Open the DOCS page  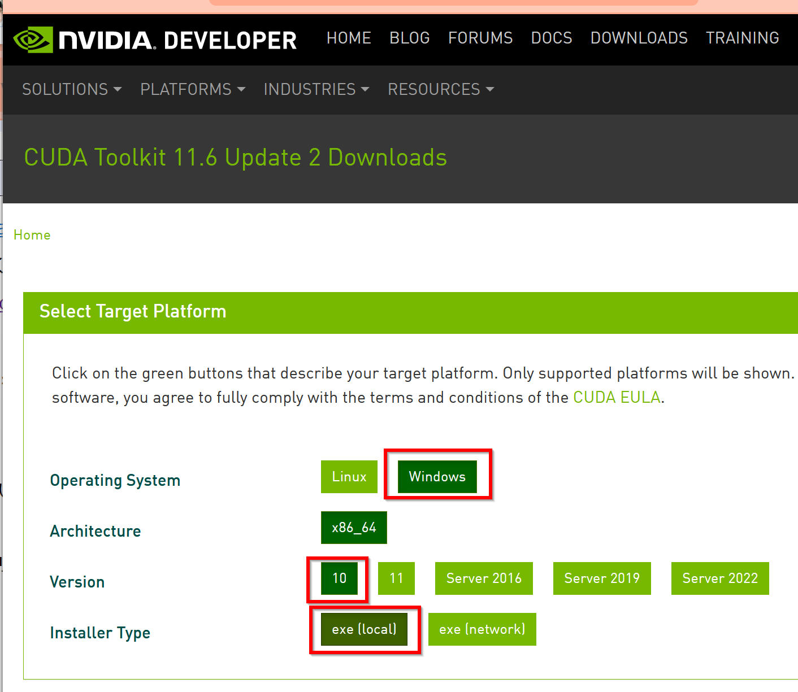point(552,38)
